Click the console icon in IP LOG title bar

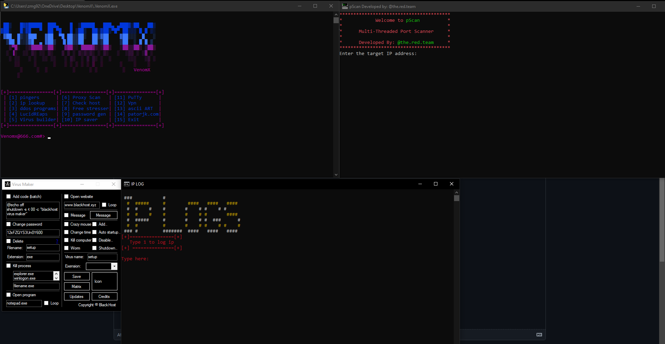[x=127, y=184]
